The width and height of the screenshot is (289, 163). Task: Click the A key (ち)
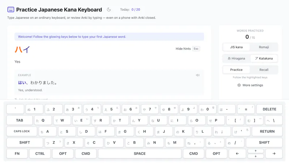tap(48, 131)
